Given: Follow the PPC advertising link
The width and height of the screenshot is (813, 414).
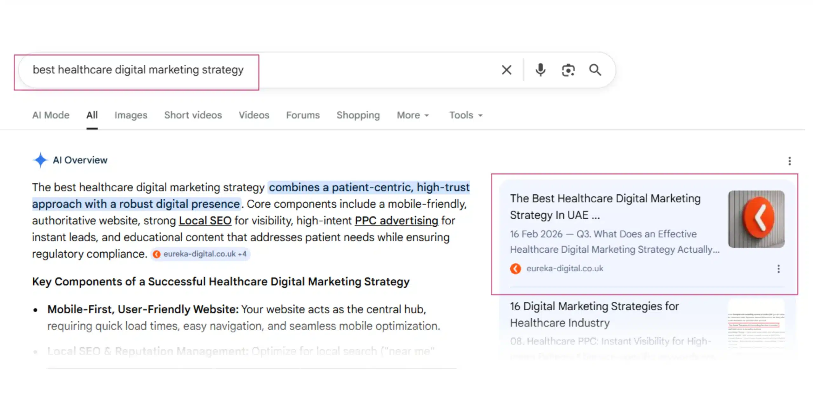Looking at the screenshot, I should coord(396,220).
